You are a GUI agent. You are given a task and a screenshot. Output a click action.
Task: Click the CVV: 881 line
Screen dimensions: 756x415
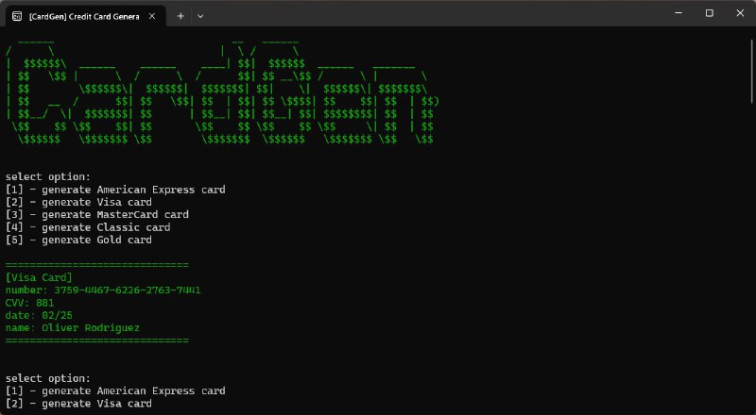coord(29,303)
